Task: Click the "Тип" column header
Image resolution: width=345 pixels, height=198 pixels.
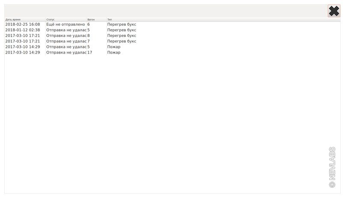Action: click(110, 20)
